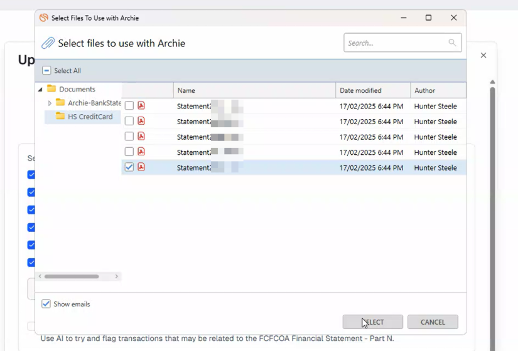Click the search magnifier icon
Viewport: 518px width, 351px height.
(x=452, y=43)
